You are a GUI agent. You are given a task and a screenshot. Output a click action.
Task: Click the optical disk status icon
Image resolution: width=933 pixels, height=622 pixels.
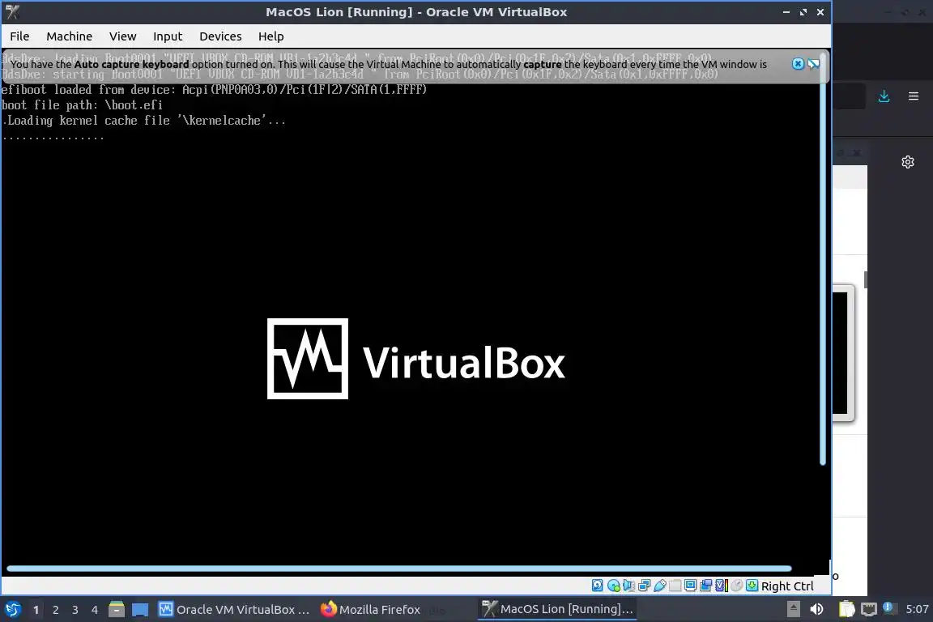click(x=613, y=586)
